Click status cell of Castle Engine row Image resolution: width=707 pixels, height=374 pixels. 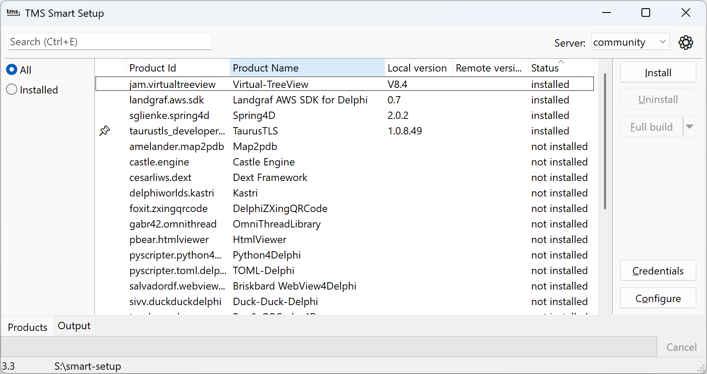[559, 162]
